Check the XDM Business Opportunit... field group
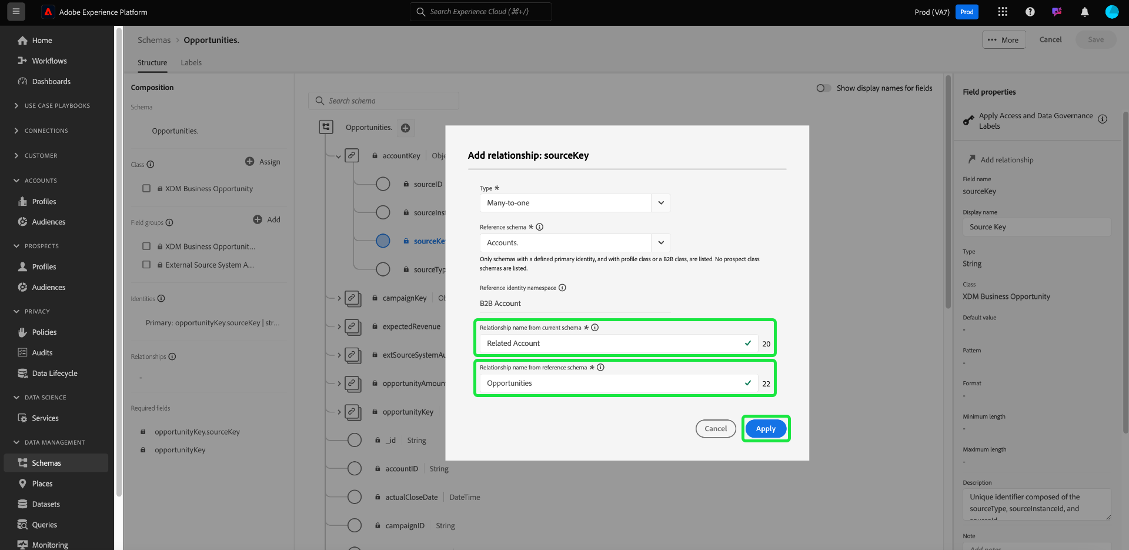Image resolution: width=1129 pixels, height=550 pixels. (x=146, y=246)
